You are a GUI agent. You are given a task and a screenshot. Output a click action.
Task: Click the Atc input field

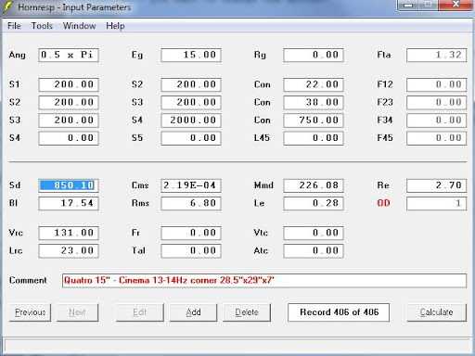click(x=314, y=251)
